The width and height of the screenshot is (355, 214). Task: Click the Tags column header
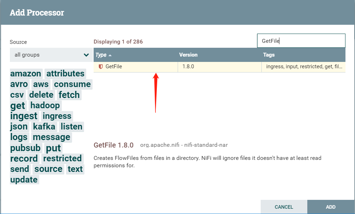(x=269, y=55)
